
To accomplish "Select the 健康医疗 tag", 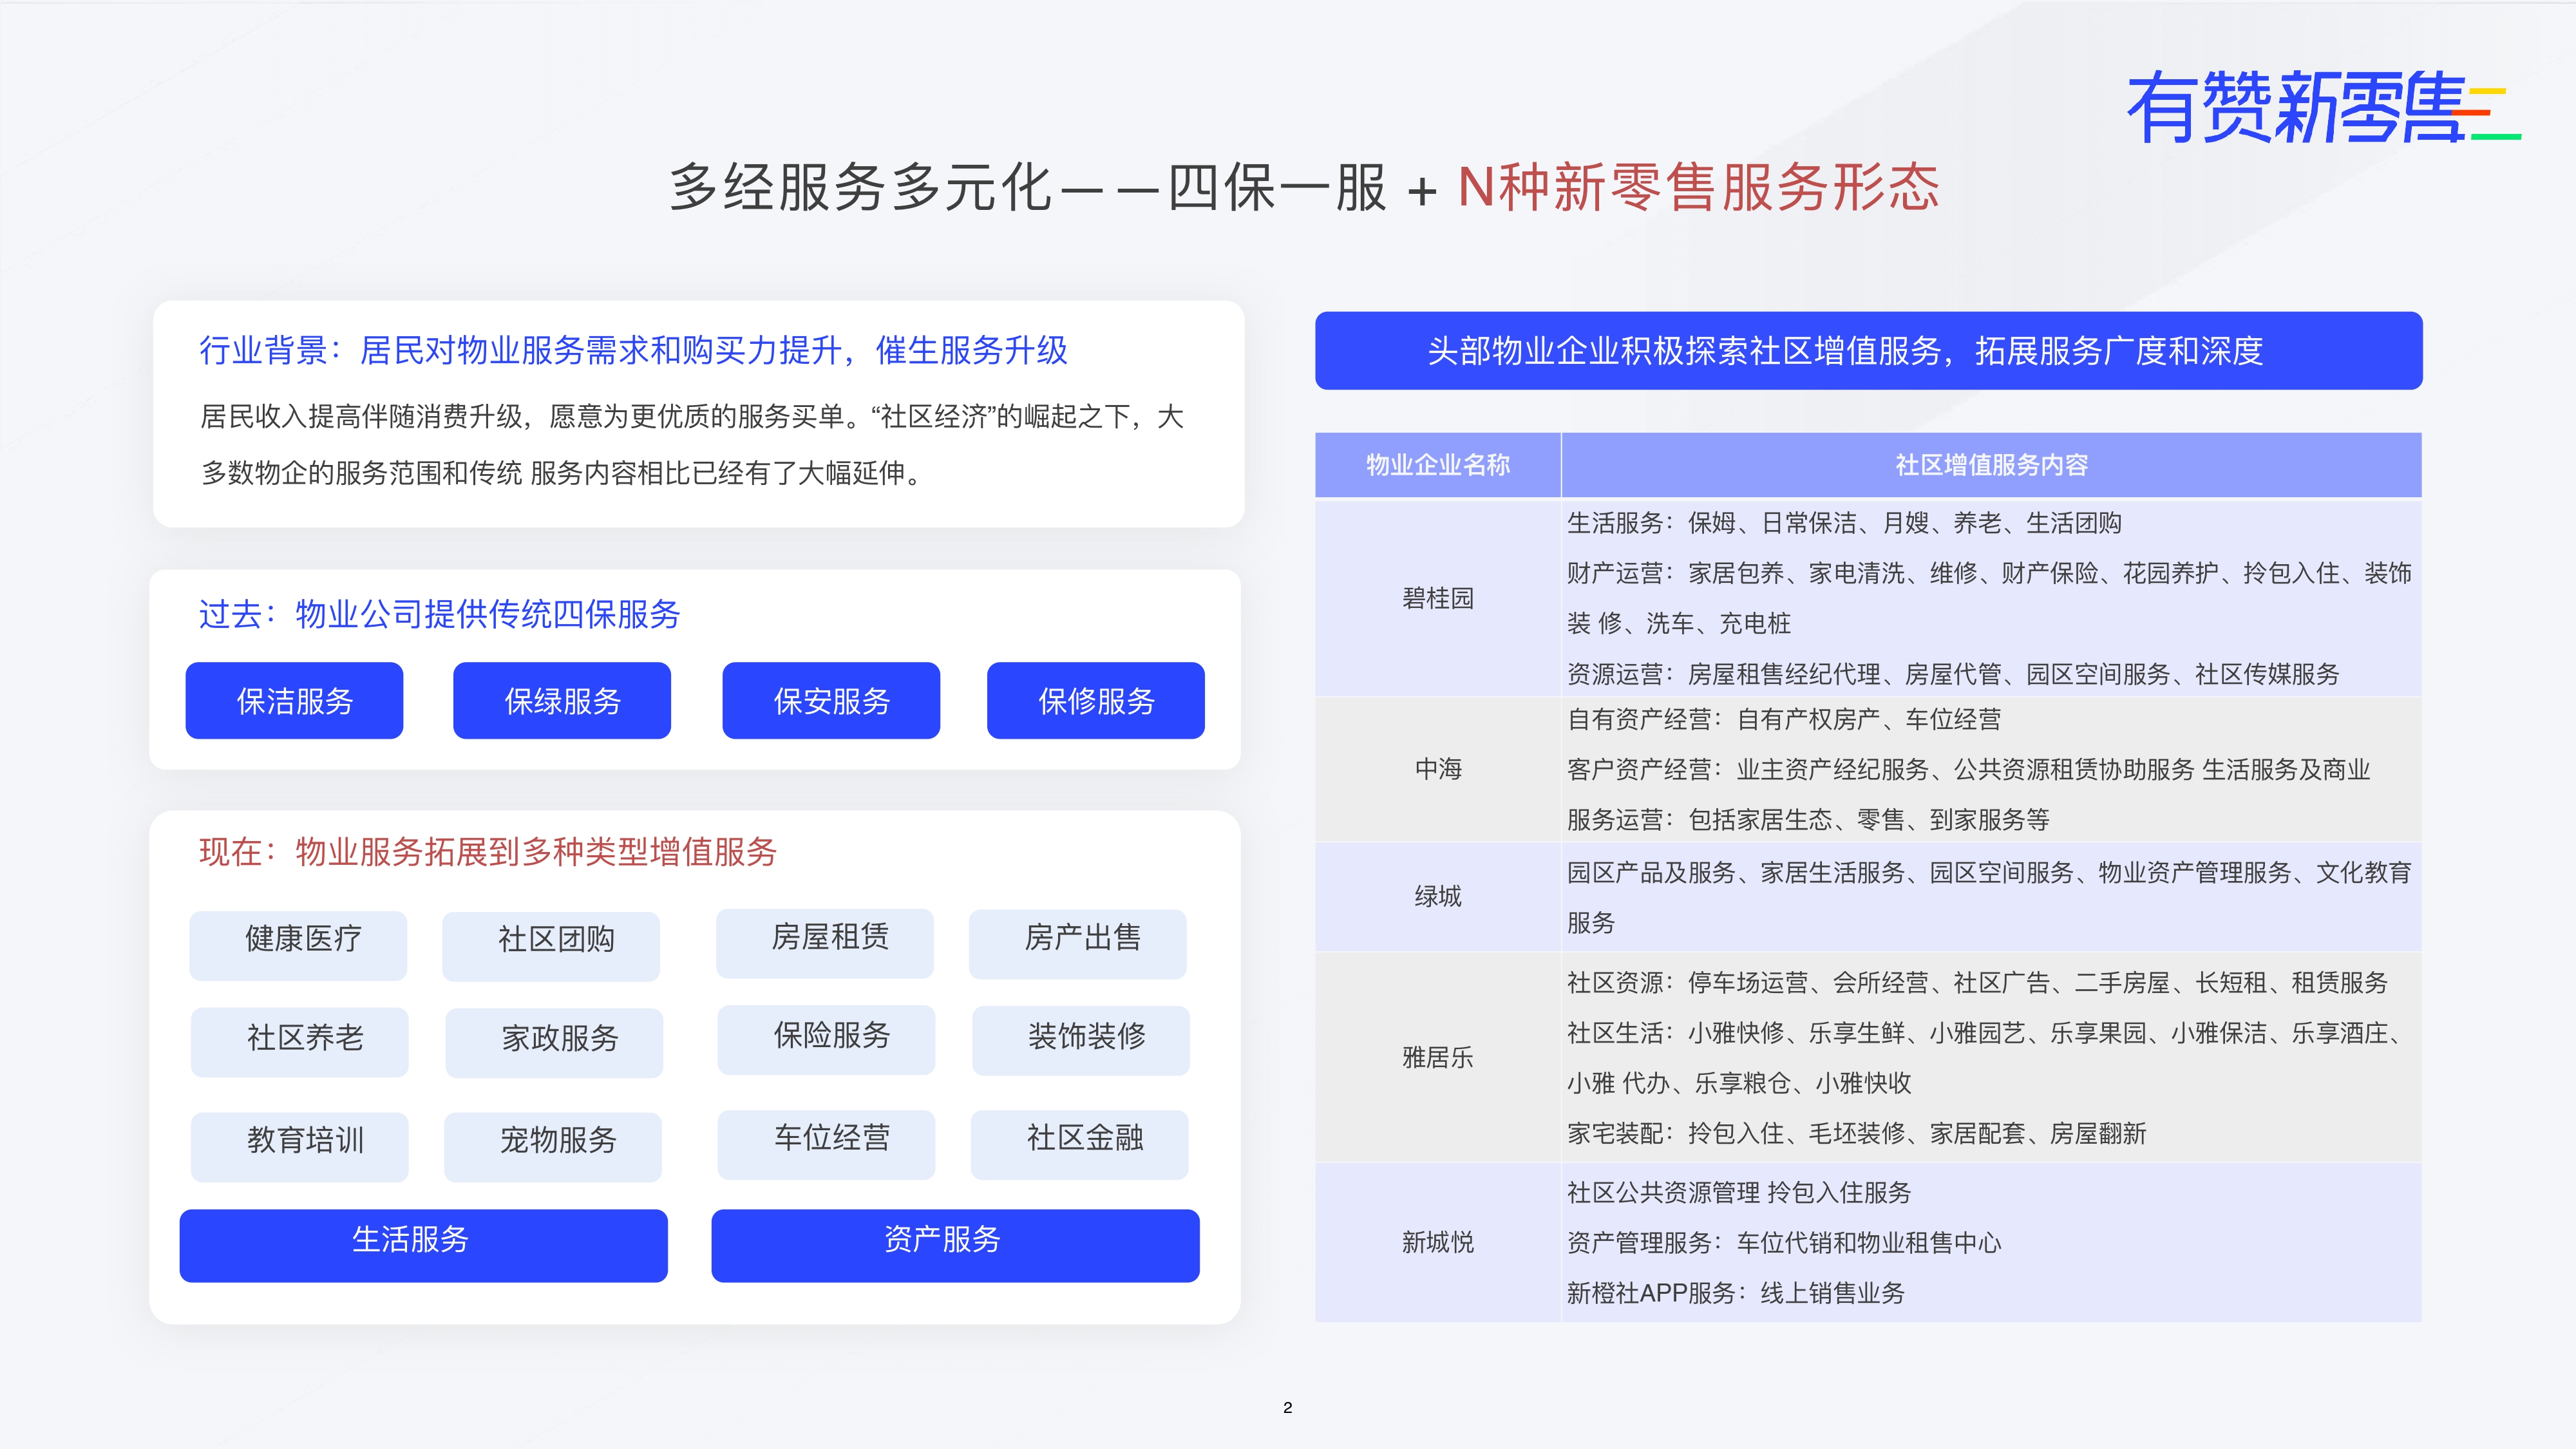I will click(298, 945).
